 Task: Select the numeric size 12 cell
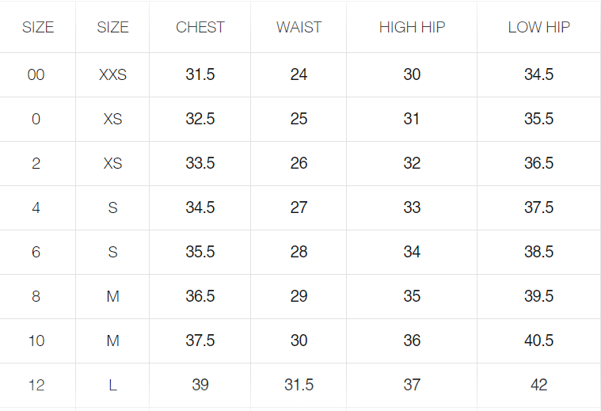click(x=36, y=385)
